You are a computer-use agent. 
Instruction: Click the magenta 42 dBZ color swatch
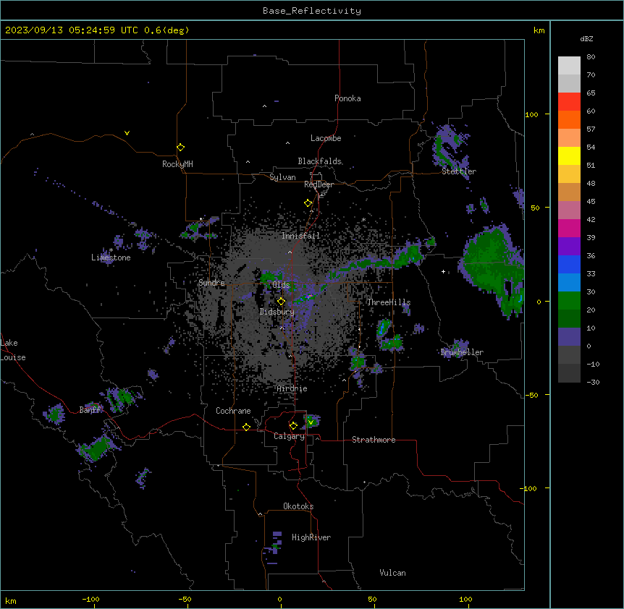click(569, 228)
